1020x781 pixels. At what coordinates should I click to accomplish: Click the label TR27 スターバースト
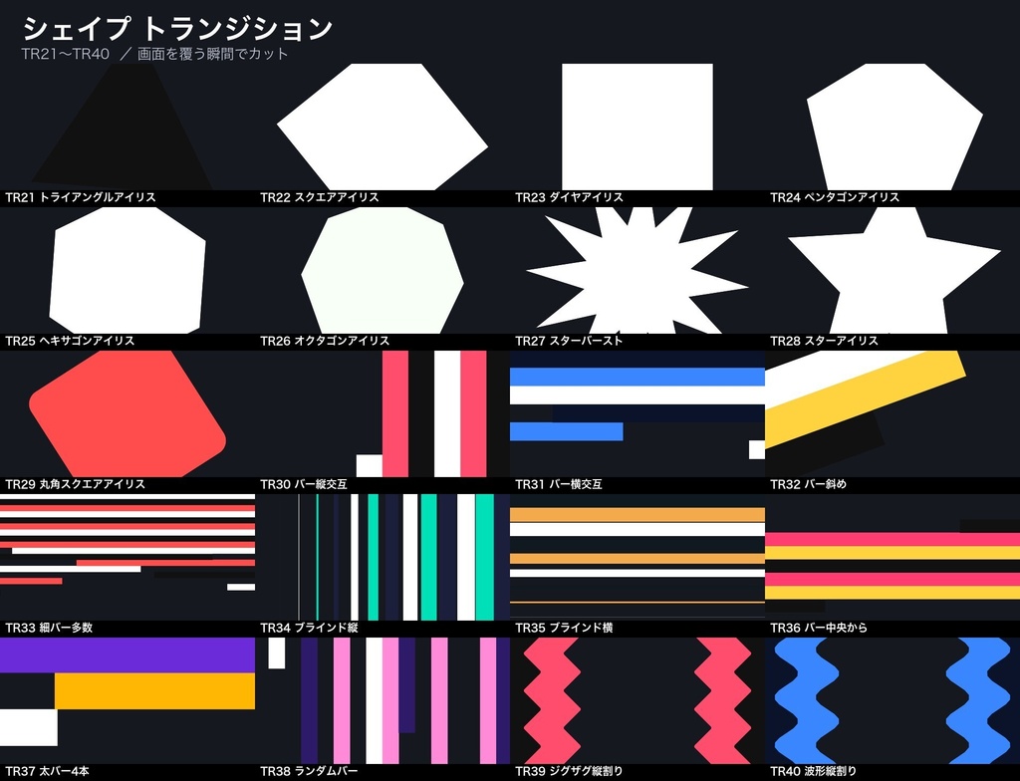coord(569,341)
